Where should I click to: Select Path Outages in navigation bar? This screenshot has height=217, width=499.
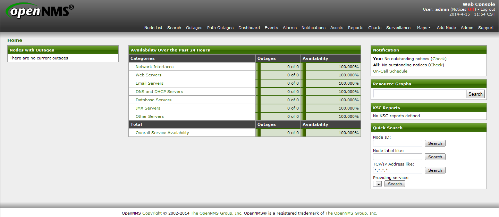(x=220, y=28)
